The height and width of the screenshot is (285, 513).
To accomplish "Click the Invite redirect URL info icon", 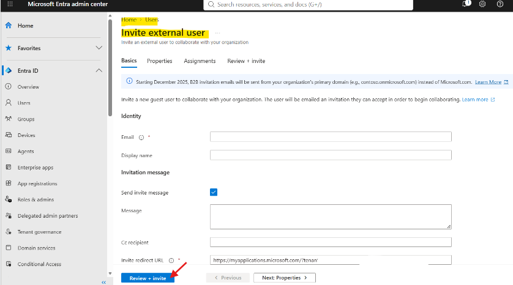I will (171, 261).
